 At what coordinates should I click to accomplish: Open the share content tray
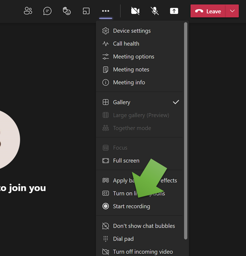(174, 11)
